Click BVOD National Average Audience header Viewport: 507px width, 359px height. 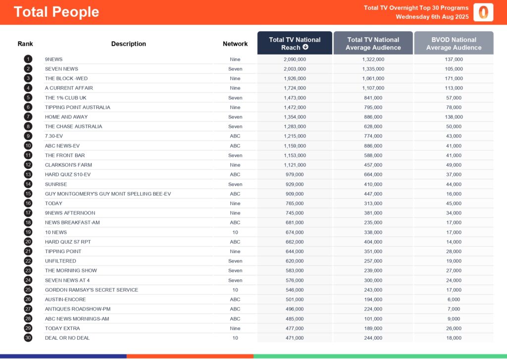tap(454, 44)
